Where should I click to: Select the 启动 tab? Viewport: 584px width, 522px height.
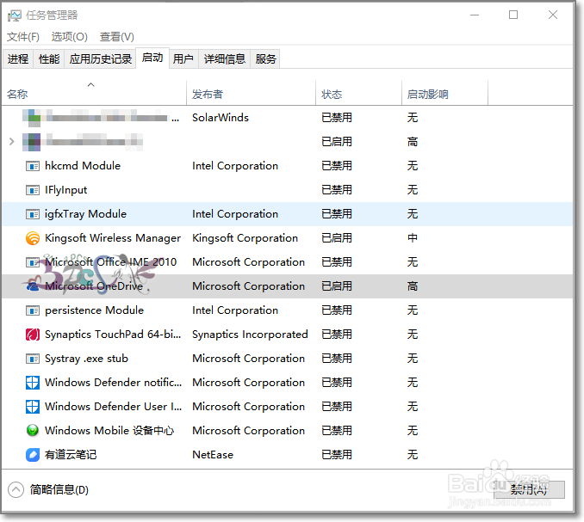coord(152,58)
